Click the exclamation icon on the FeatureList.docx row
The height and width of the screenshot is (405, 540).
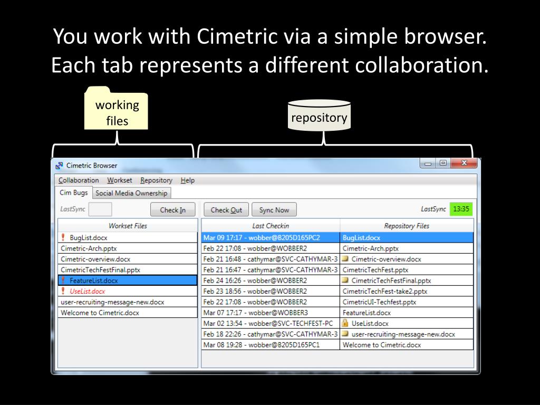coord(63,281)
